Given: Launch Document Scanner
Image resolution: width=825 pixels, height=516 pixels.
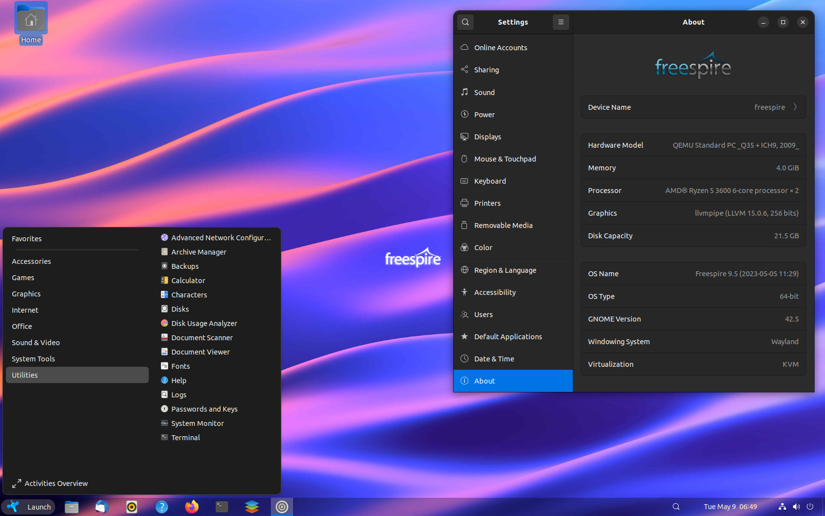Looking at the screenshot, I should 217,338.
